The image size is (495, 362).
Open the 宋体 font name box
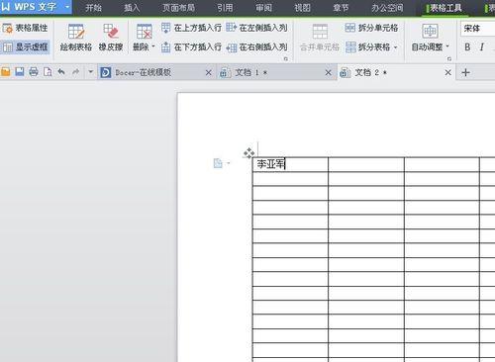click(477, 29)
